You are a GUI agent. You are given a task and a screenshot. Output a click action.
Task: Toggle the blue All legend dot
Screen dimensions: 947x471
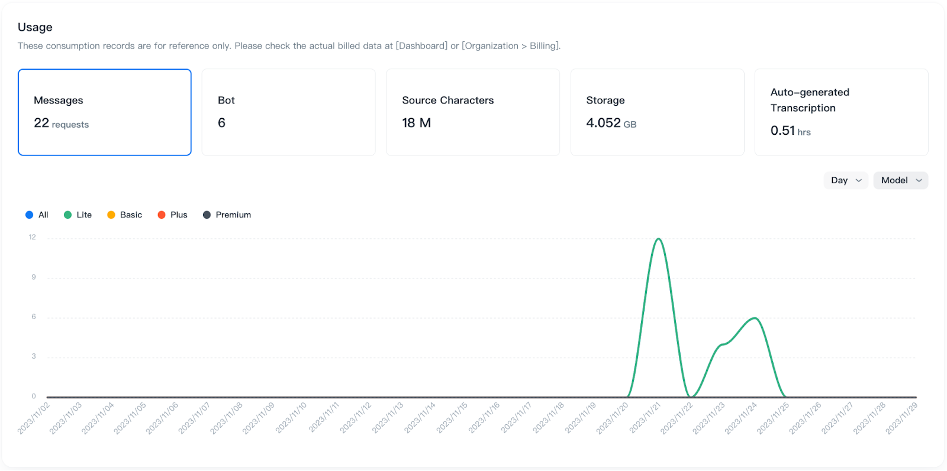coord(30,215)
